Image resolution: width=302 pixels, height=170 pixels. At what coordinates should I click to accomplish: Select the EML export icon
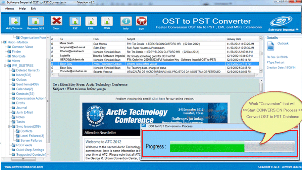click(x=91, y=21)
